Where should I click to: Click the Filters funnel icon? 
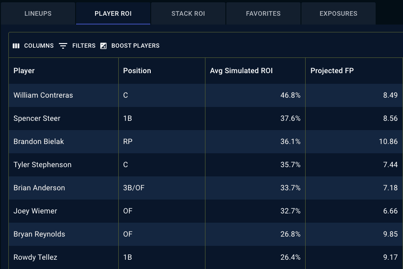(63, 46)
